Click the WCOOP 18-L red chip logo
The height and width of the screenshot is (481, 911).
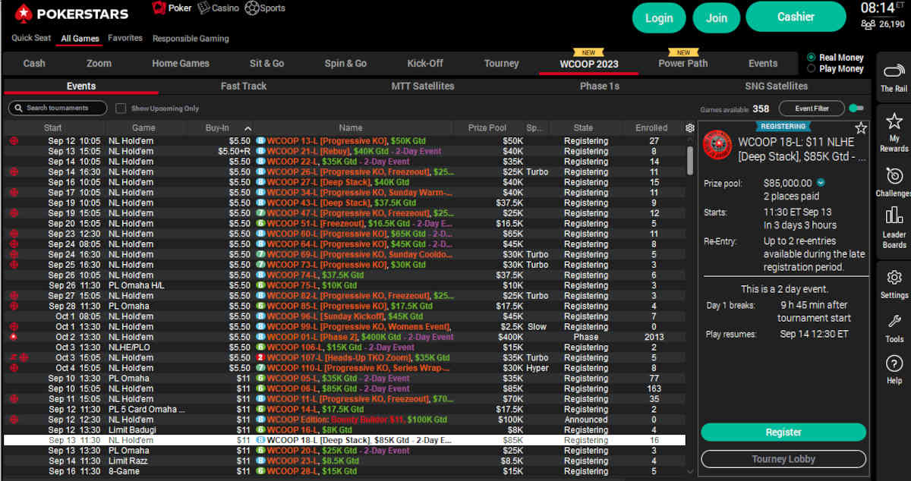[x=717, y=145]
